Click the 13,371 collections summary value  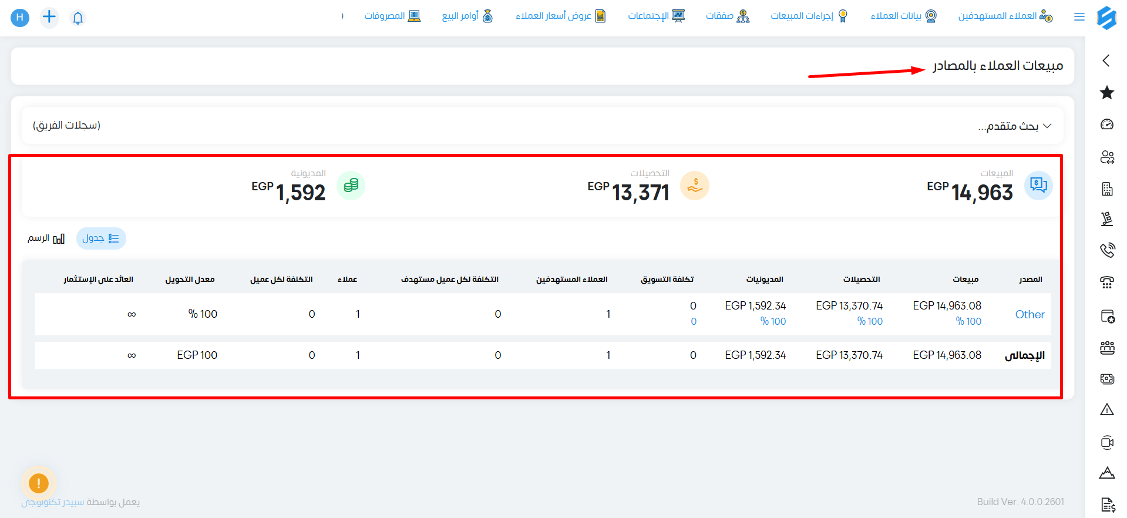(641, 193)
